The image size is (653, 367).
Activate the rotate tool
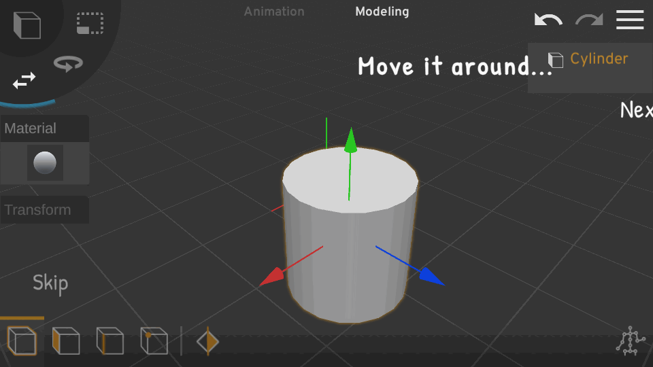pyautogui.click(x=68, y=63)
